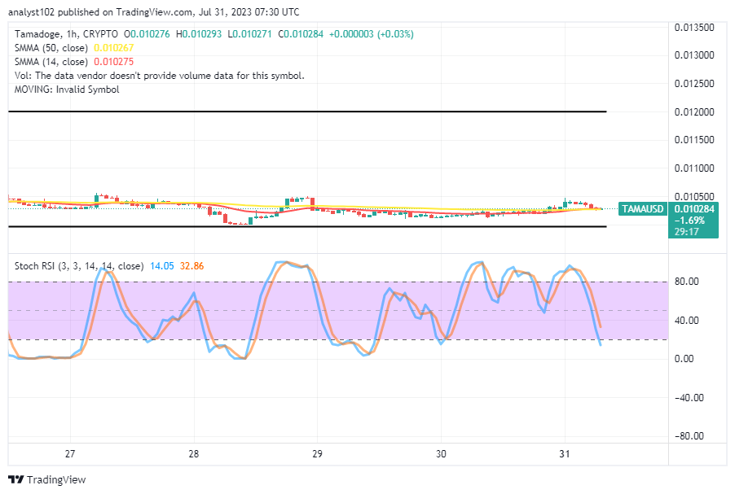Screen dimensions: 735x494
Task: Click the SMMA (14, close) indicator label
Action: coord(51,62)
